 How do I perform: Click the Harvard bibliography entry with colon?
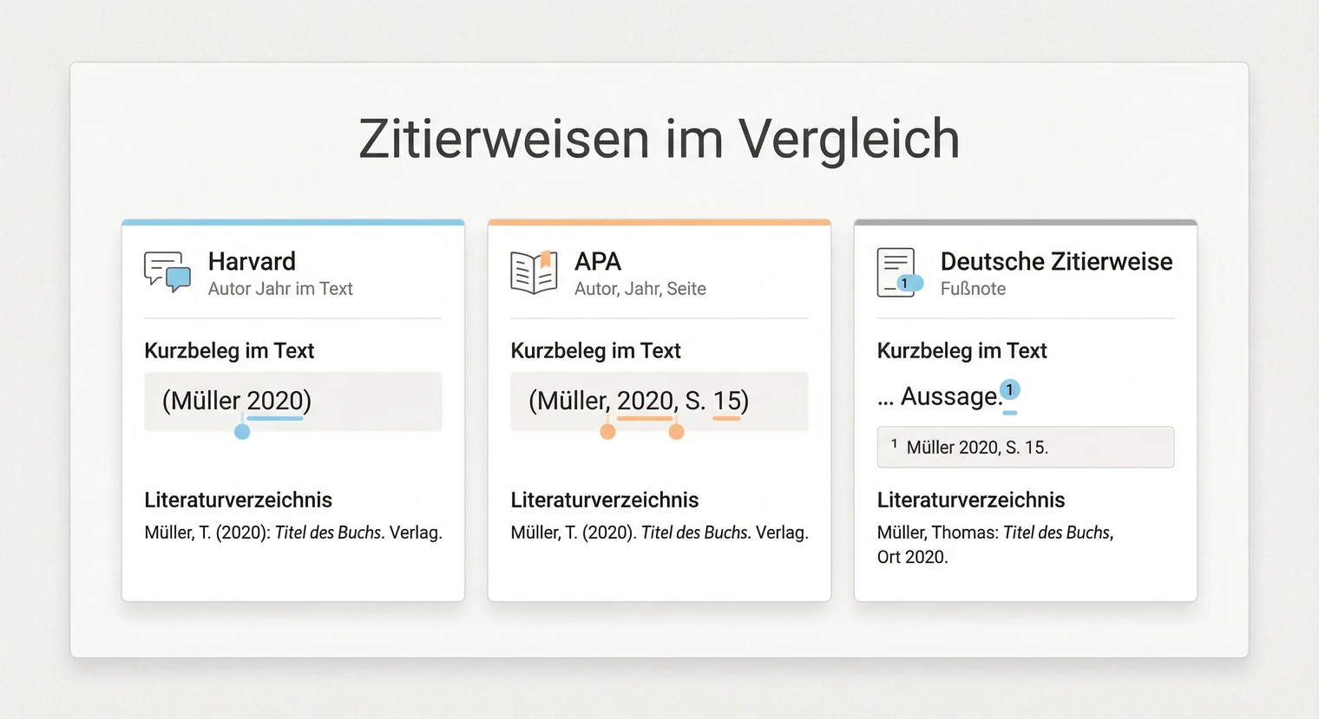pos(292,533)
